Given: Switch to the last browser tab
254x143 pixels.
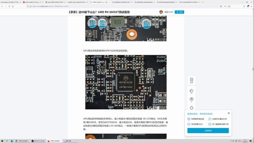Looking at the screenshot, I should click(190, 2).
